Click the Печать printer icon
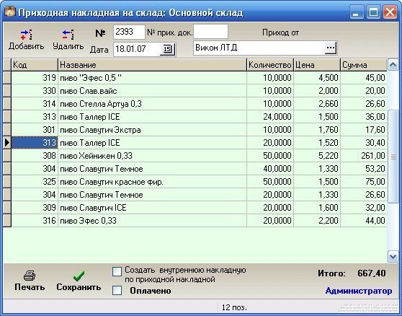This screenshot has width=402, height=316. pyautogui.click(x=30, y=276)
